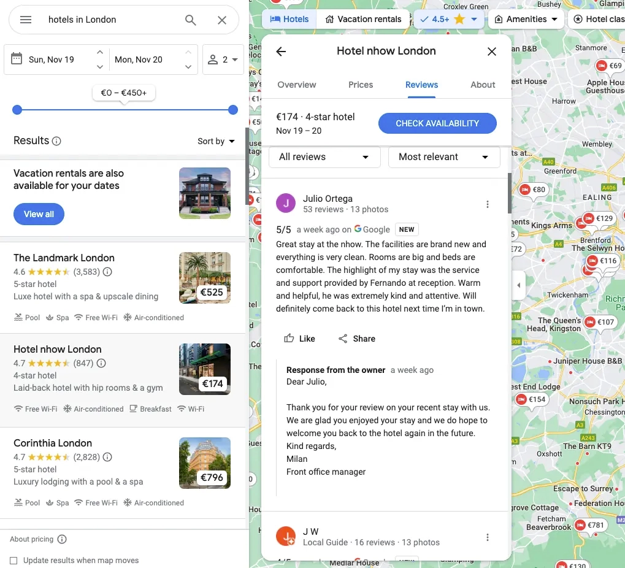Viewport: 625px width, 568px height.
Task: Open the Most relevant sort dropdown
Action: 444,157
